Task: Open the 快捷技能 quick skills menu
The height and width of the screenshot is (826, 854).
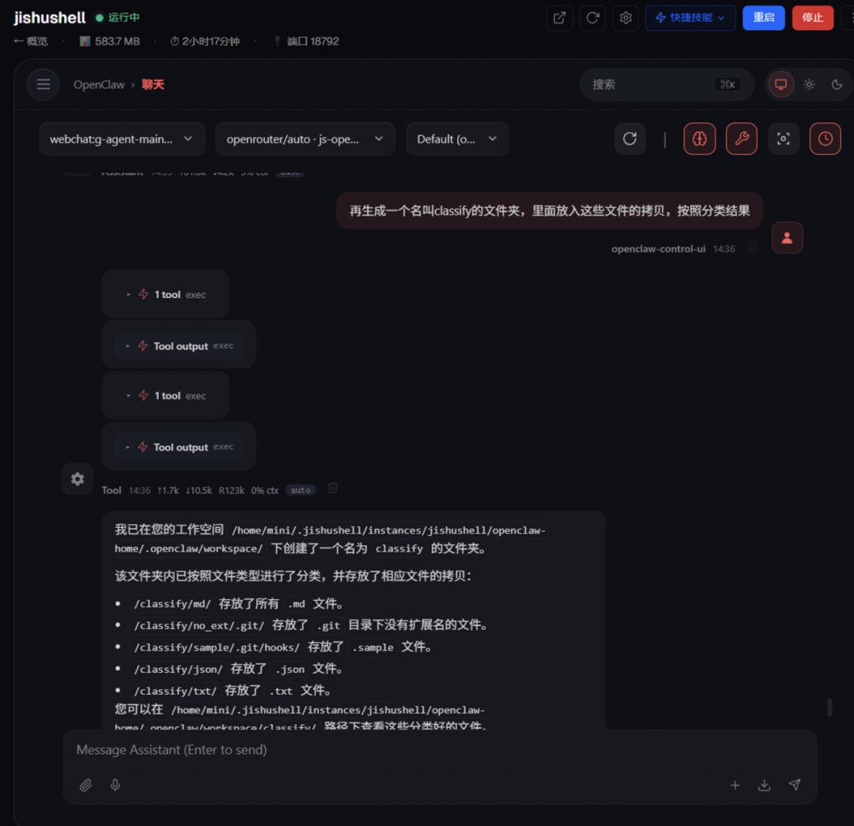Action: [690, 18]
